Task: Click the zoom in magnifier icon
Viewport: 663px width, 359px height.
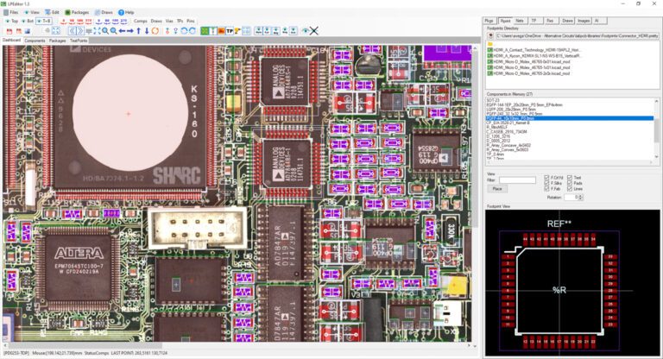Action: click(x=105, y=31)
